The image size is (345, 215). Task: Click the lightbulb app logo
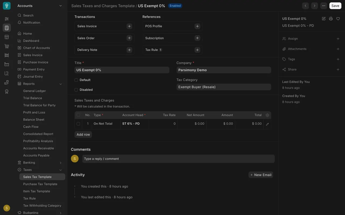point(7,6)
